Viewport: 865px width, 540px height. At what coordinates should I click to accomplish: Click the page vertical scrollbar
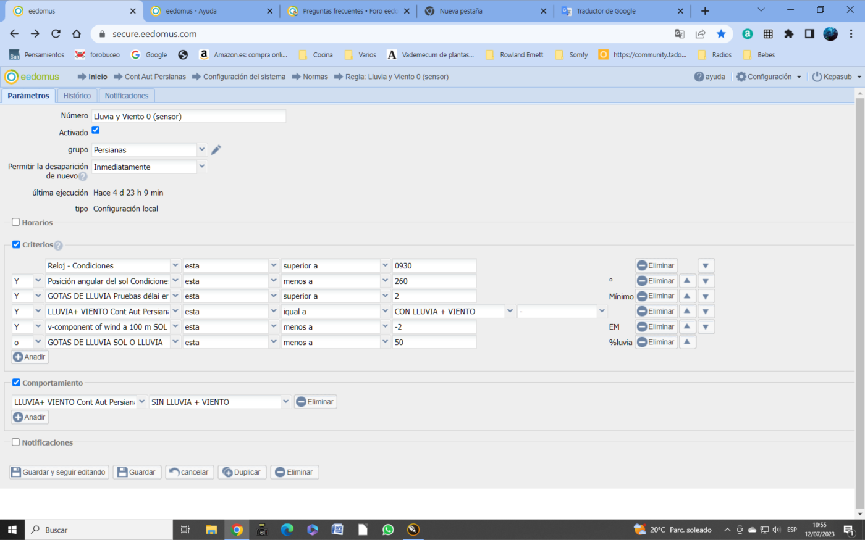pyautogui.click(x=859, y=302)
